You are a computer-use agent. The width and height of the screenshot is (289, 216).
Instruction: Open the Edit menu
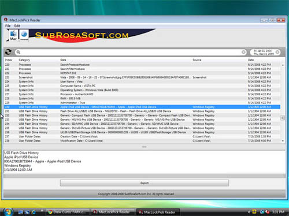point(17,25)
